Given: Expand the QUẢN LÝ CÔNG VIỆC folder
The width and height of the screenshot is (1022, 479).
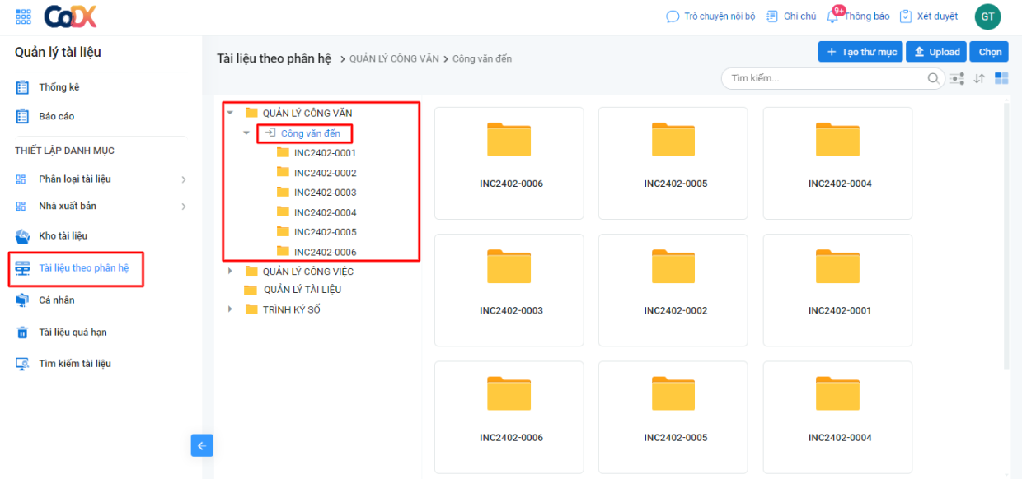Looking at the screenshot, I should 231,271.
